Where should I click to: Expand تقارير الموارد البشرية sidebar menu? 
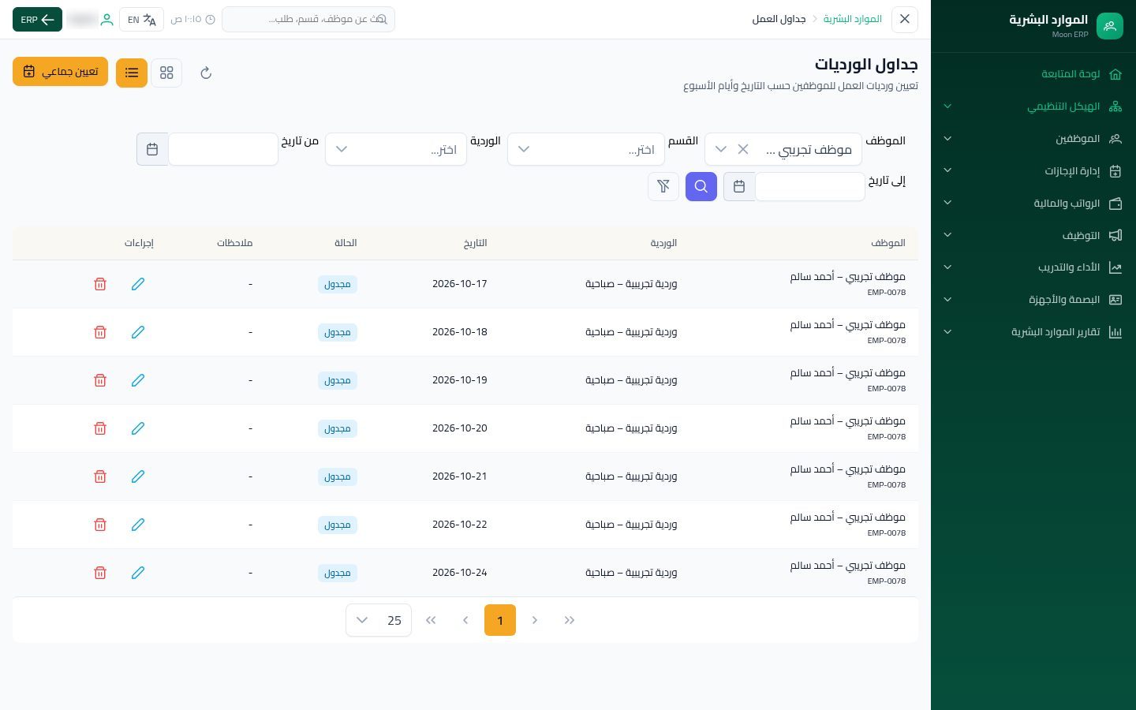[1033, 332]
